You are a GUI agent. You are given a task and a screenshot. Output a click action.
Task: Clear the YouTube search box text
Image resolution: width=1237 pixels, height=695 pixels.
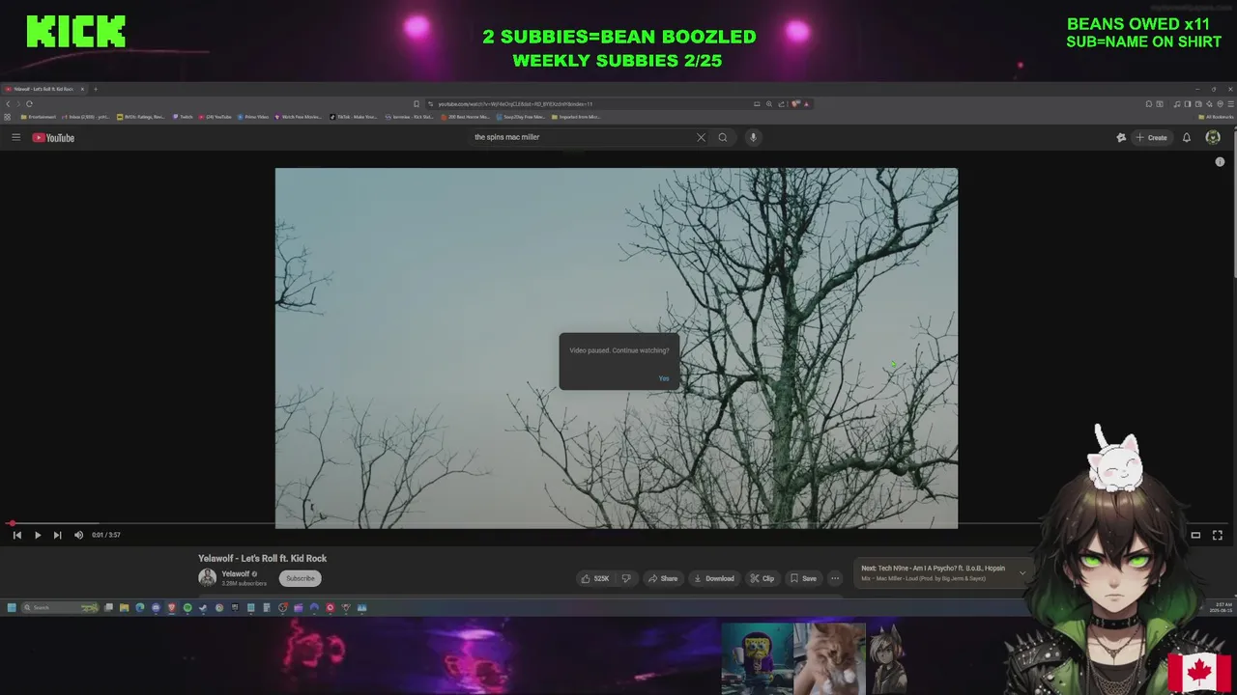[x=701, y=137]
